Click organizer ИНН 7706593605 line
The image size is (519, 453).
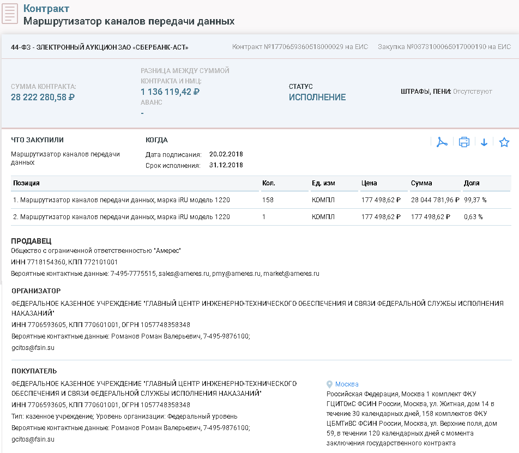click(x=101, y=325)
